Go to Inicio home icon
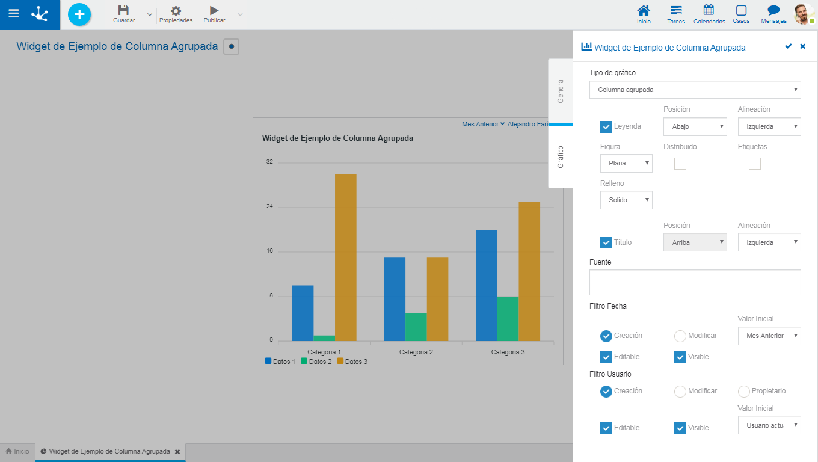Image resolution: width=818 pixels, height=462 pixels. 644,10
